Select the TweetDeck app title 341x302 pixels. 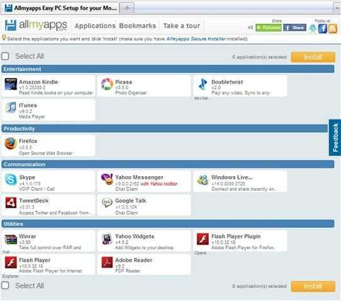click(x=34, y=201)
